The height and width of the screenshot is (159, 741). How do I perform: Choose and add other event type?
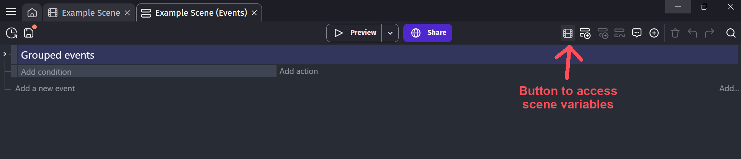654,33
